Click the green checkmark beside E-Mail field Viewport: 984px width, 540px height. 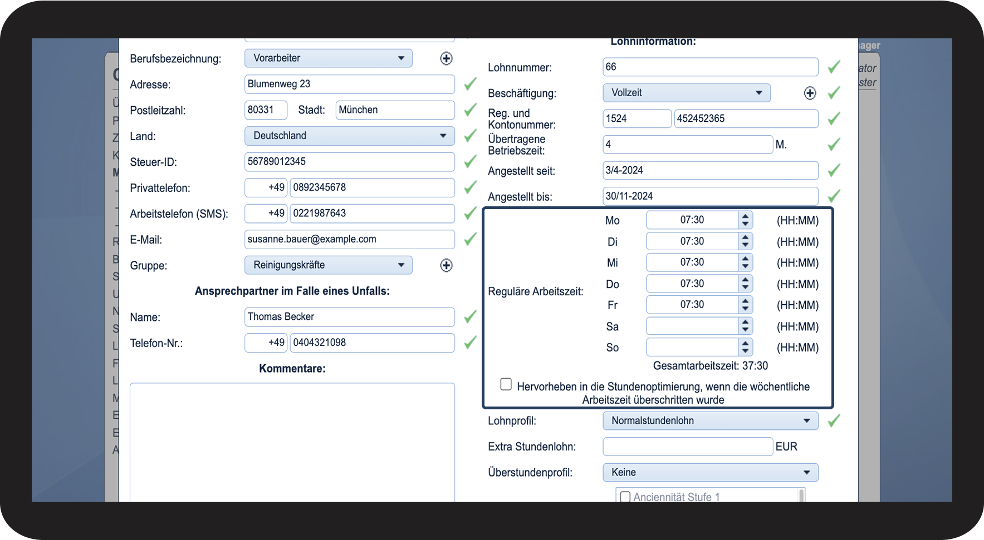pyautogui.click(x=470, y=239)
